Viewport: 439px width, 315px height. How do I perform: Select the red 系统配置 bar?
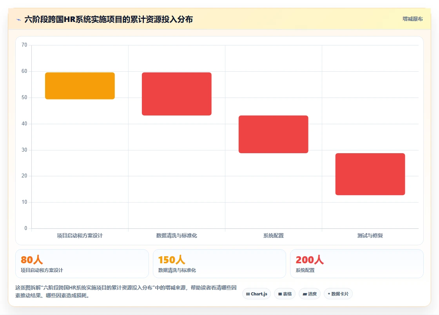[274, 134]
